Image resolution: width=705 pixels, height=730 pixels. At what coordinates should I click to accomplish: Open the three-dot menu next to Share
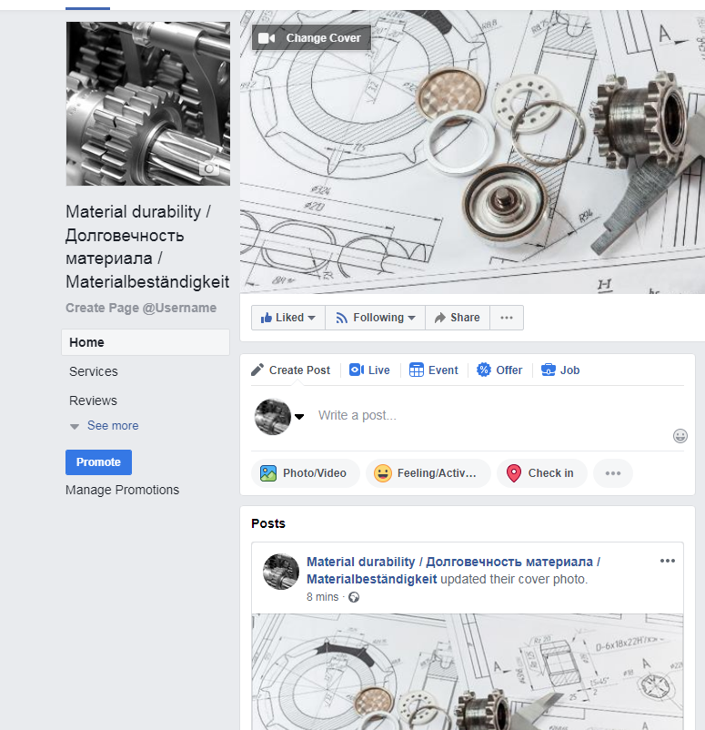tap(507, 318)
